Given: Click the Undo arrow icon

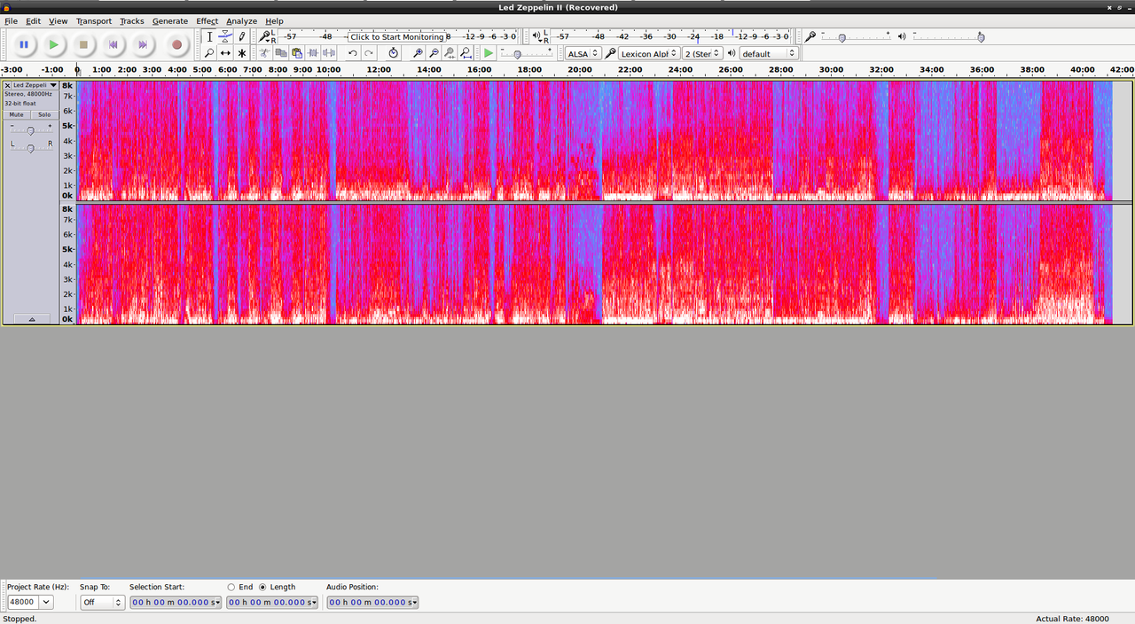Looking at the screenshot, I should pos(352,53).
